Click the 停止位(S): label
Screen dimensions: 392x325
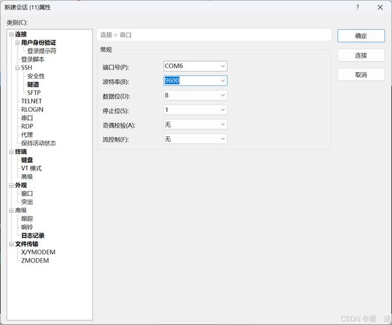[116, 111]
